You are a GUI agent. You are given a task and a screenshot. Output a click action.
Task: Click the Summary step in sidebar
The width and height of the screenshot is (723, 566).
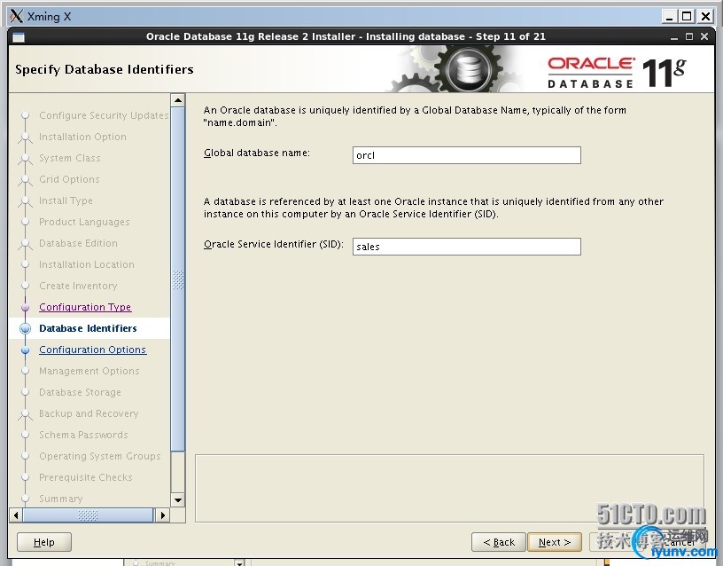click(61, 499)
